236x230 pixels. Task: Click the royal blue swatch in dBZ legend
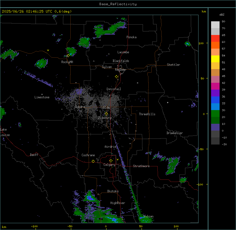point(215,100)
